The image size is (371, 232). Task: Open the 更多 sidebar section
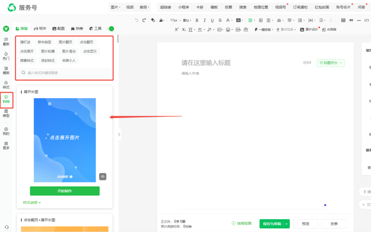coord(6,146)
